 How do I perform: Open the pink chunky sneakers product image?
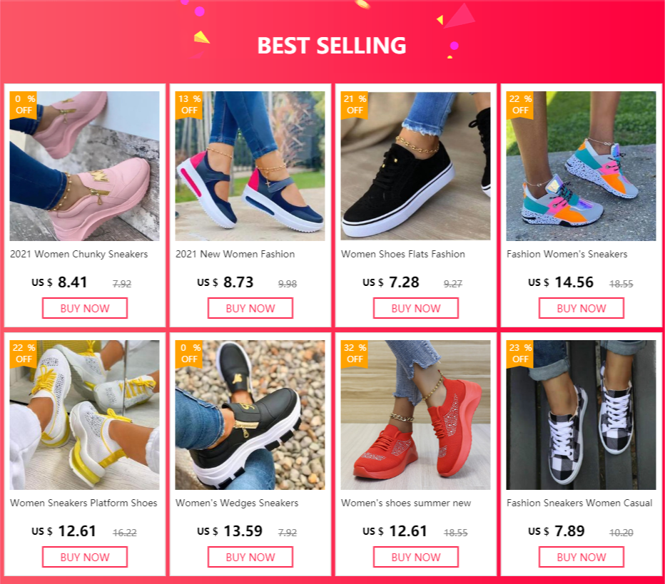tap(85, 166)
